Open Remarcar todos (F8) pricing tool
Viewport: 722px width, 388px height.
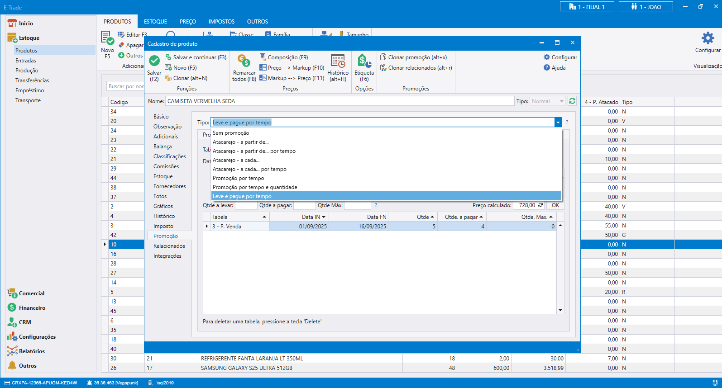244,61
